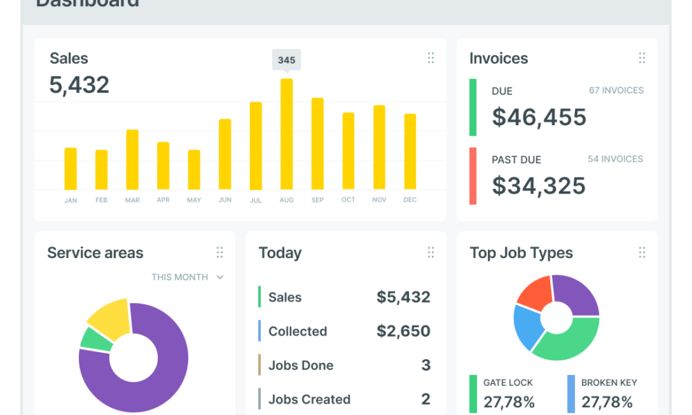The height and width of the screenshot is (415, 692).
Task: Click the JUN sales bar
Action: [x=225, y=154]
